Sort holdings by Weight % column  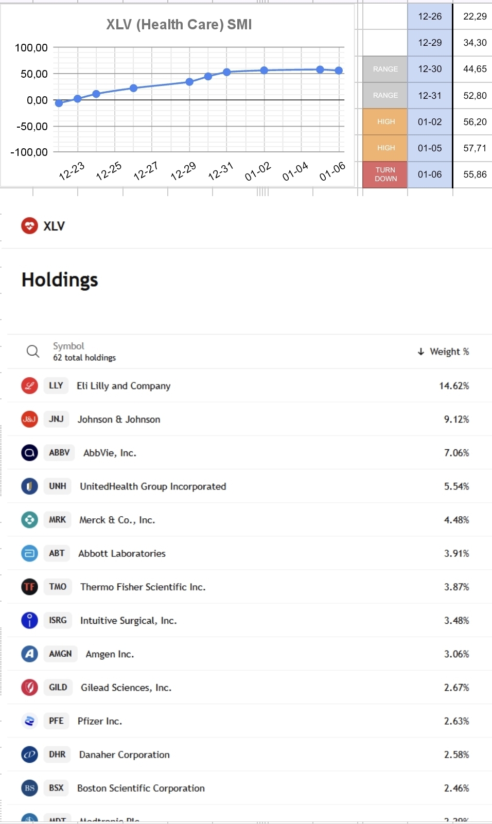(443, 352)
